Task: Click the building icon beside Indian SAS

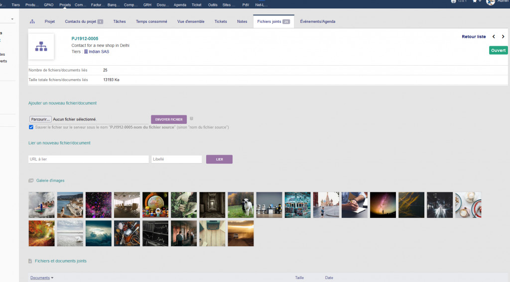Action: point(86,52)
